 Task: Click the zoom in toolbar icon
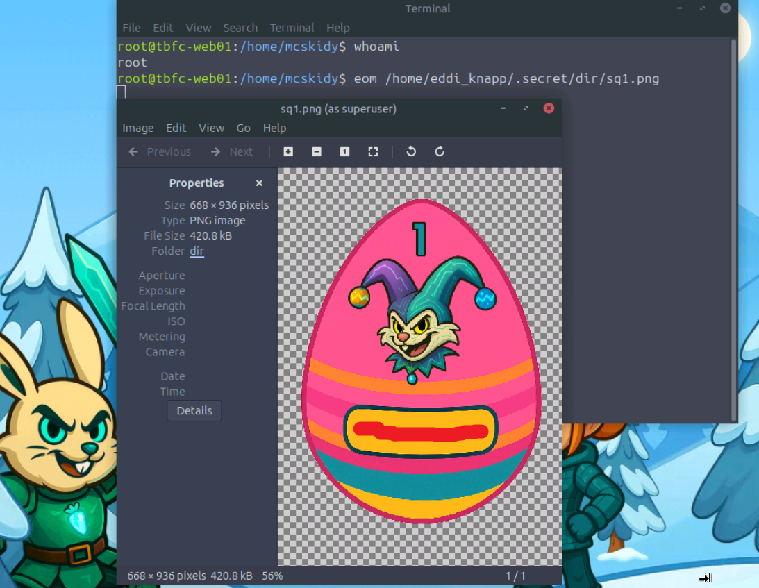(288, 152)
